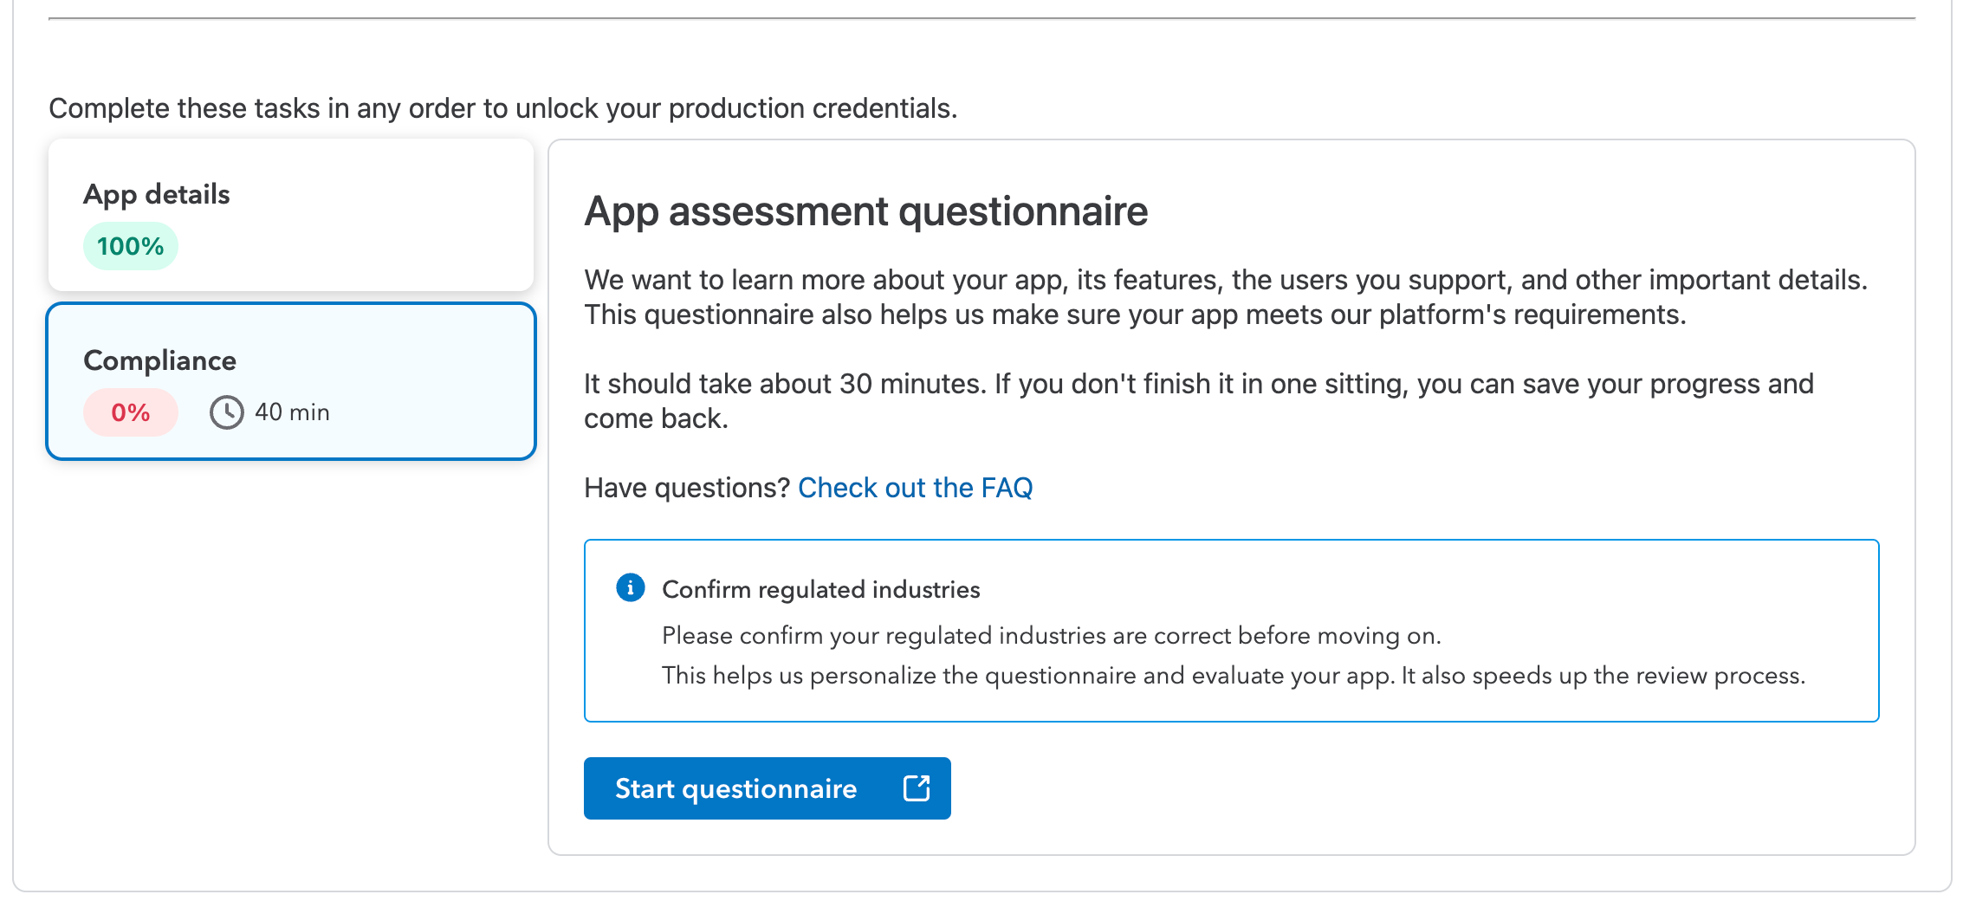The width and height of the screenshot is (1963, 901).
Task: Click the 'We want to learn more' paragraph
Action: click(x=1225, y=280)
